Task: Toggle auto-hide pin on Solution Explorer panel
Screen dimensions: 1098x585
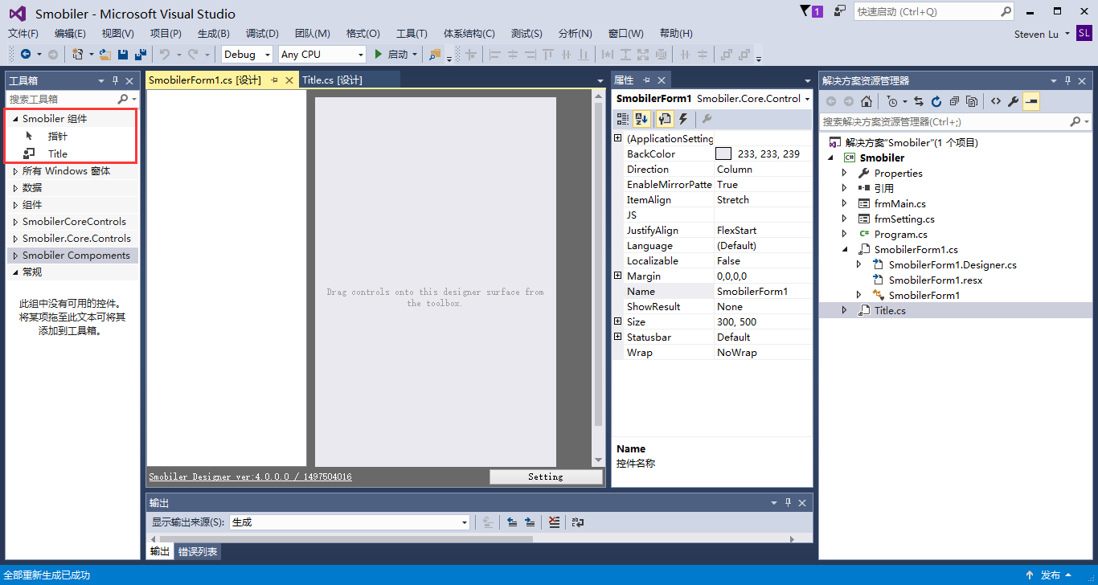Action: (x=1067, y=80)
